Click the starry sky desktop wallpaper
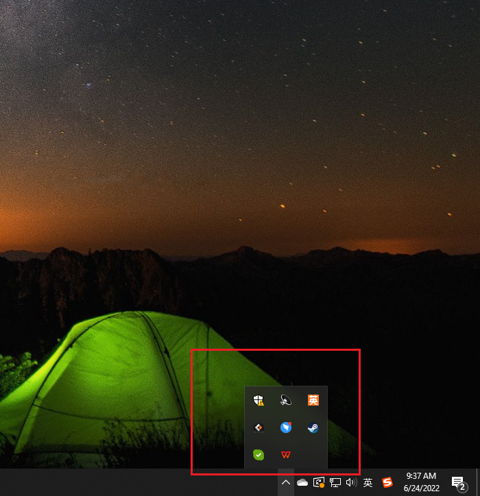The height and width of the screenshot is (496, 480). click(x=206, y=103)
